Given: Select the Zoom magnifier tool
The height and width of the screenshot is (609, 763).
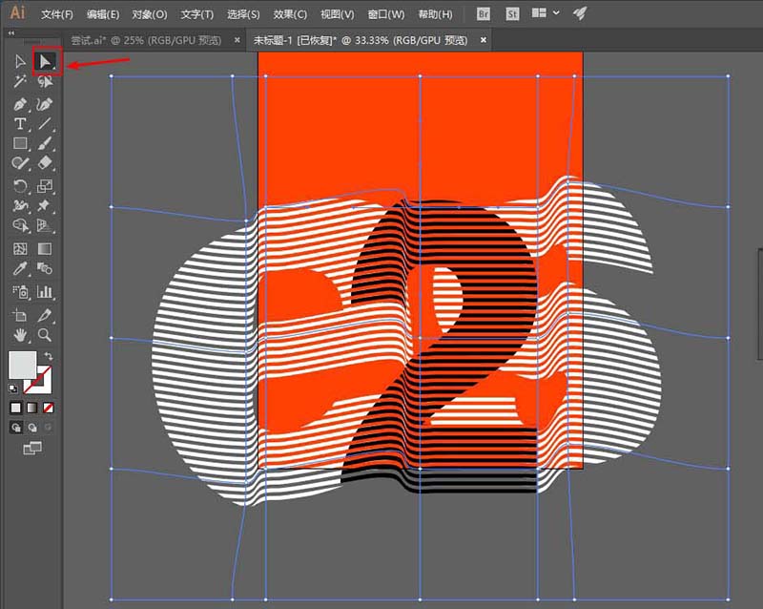Looking at the screenshot, I should pyautogui.click(x=44, y=335).
